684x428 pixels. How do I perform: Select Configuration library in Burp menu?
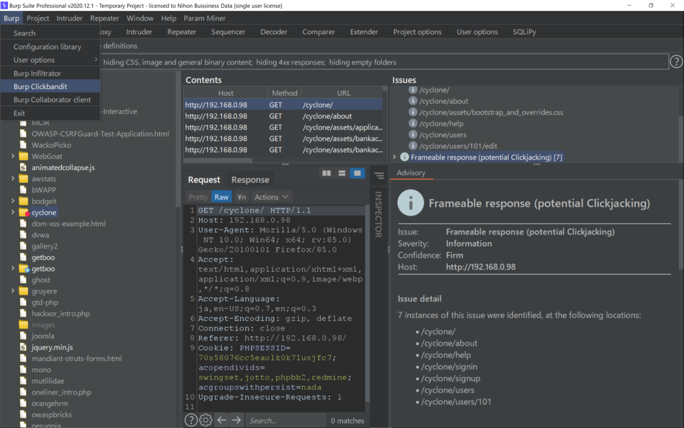coord(50,47)
